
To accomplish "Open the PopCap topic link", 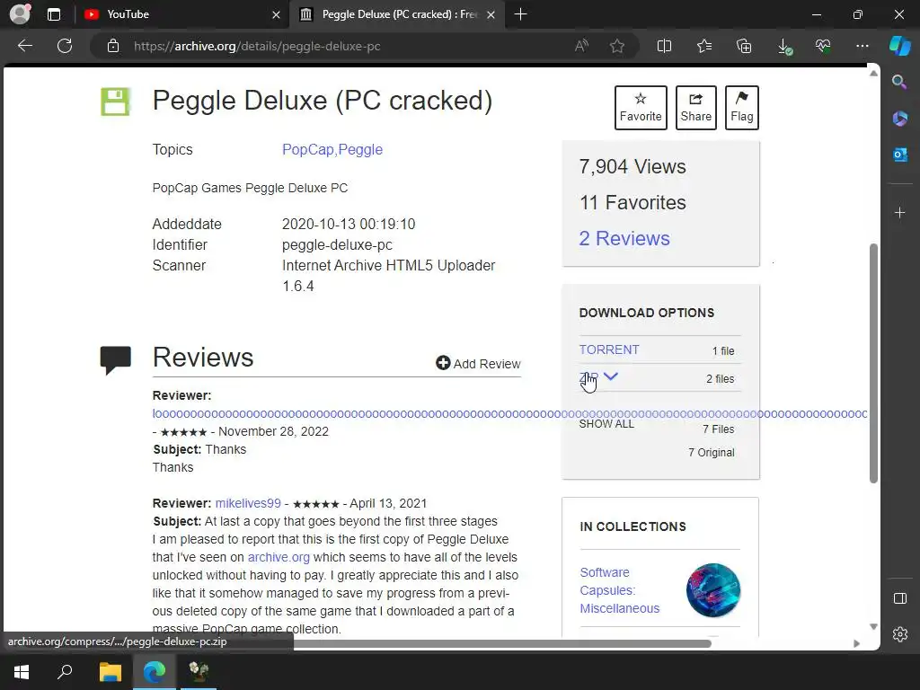I will [307, 150].
